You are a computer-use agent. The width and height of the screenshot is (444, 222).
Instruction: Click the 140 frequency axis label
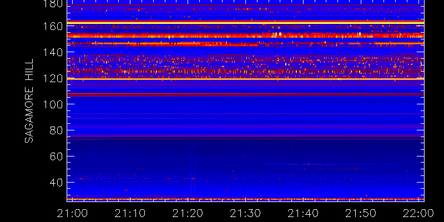53,52
